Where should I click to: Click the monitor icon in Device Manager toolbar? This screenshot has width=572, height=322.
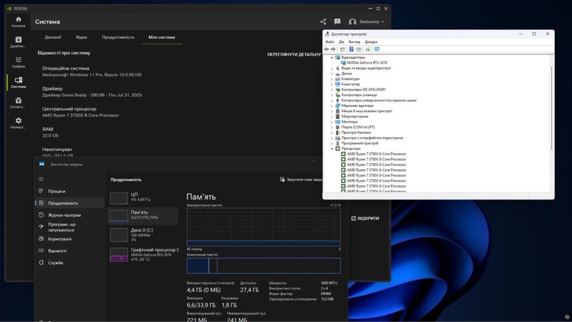click(377, 49)
